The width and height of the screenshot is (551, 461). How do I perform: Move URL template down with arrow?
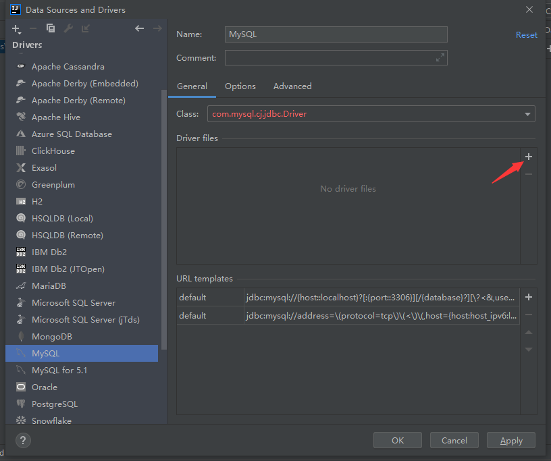529,350
